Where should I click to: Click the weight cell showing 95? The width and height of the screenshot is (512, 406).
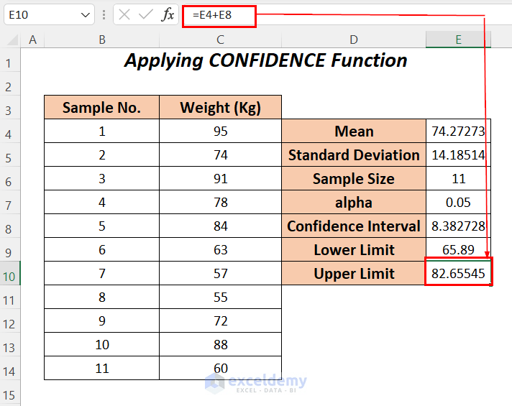(221, 132)
